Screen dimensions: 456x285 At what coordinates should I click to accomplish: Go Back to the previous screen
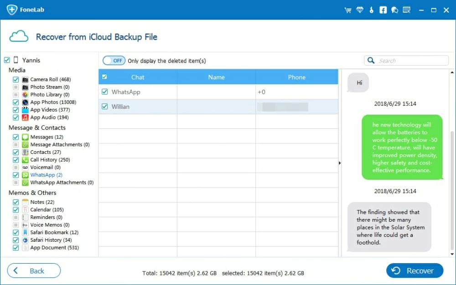click(33, 270)
